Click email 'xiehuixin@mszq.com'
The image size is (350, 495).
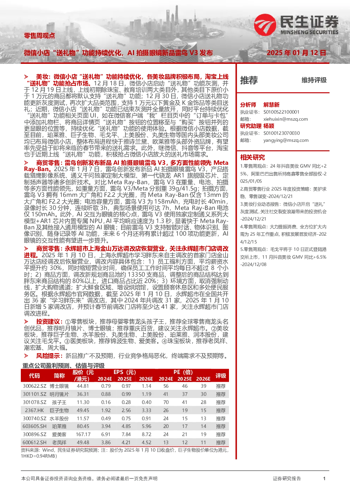[285, 119]
